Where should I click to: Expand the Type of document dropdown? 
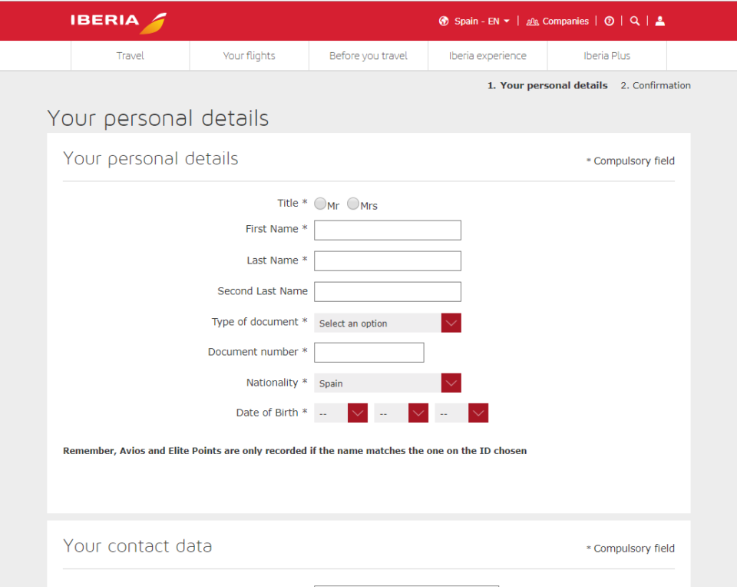pyautogui.click(x=388, y=323)
